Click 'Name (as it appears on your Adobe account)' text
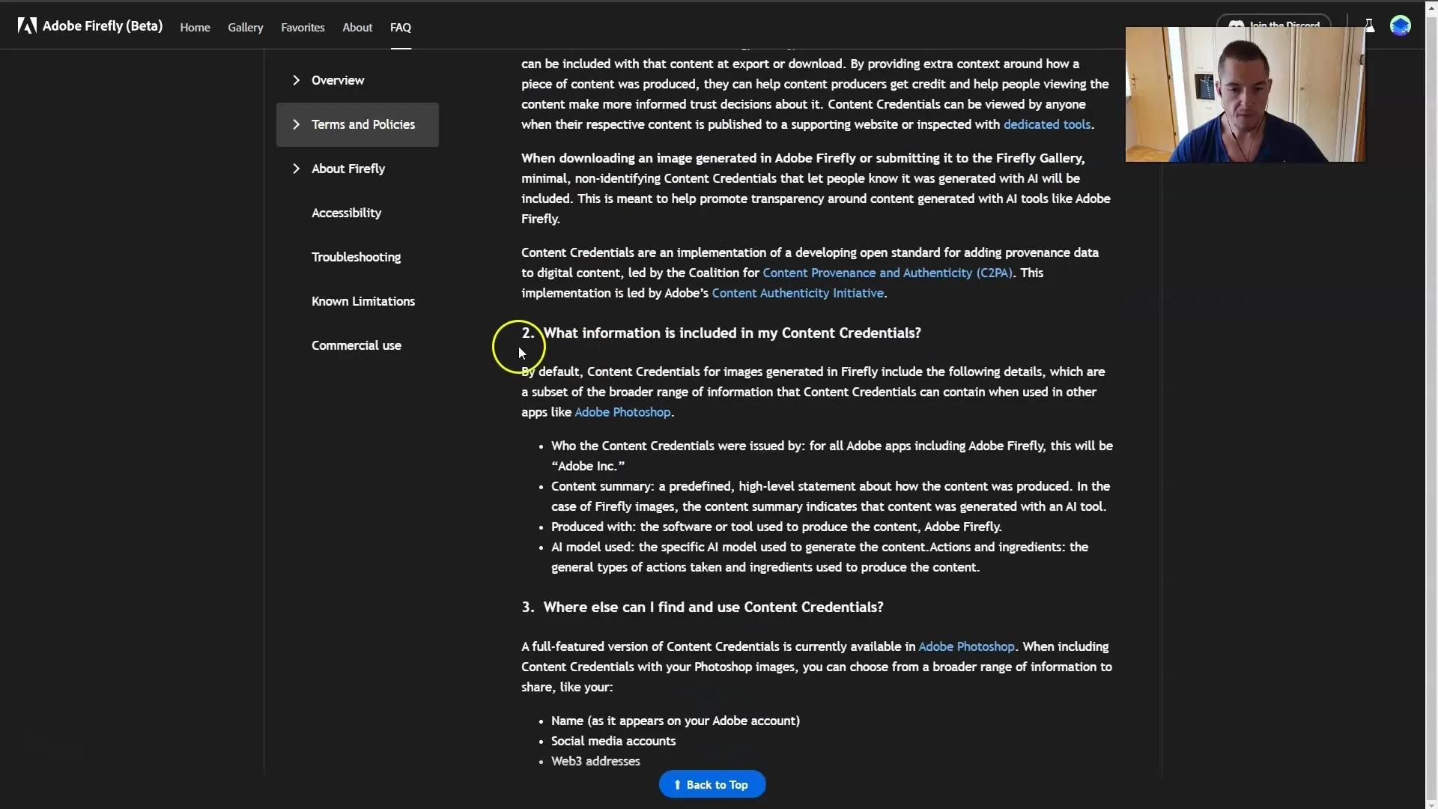The width and height of the screenshot is (1438, 809). (x=676, y=721)
